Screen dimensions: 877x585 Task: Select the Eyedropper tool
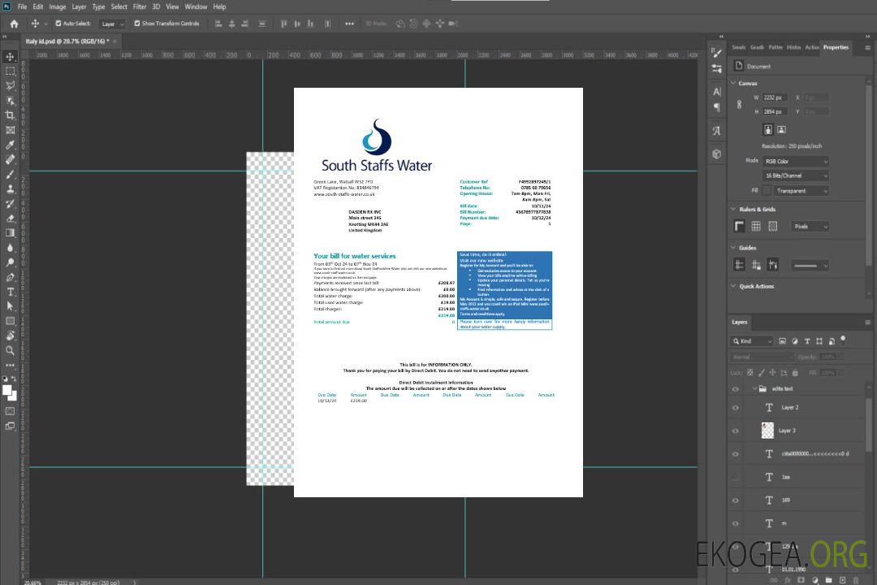10,145
